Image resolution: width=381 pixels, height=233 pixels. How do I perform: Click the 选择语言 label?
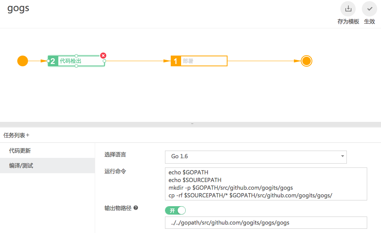(115, 154)
